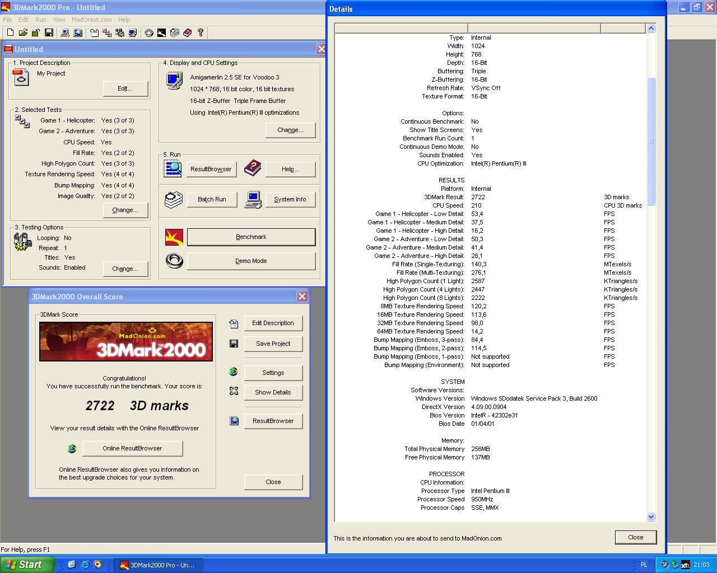The image size is (717, 573).
Task: Click the My Project document icon
Action: pos(21,77)
